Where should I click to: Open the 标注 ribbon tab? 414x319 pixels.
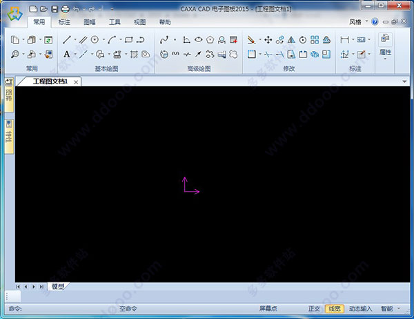click(x=64, y=22)
